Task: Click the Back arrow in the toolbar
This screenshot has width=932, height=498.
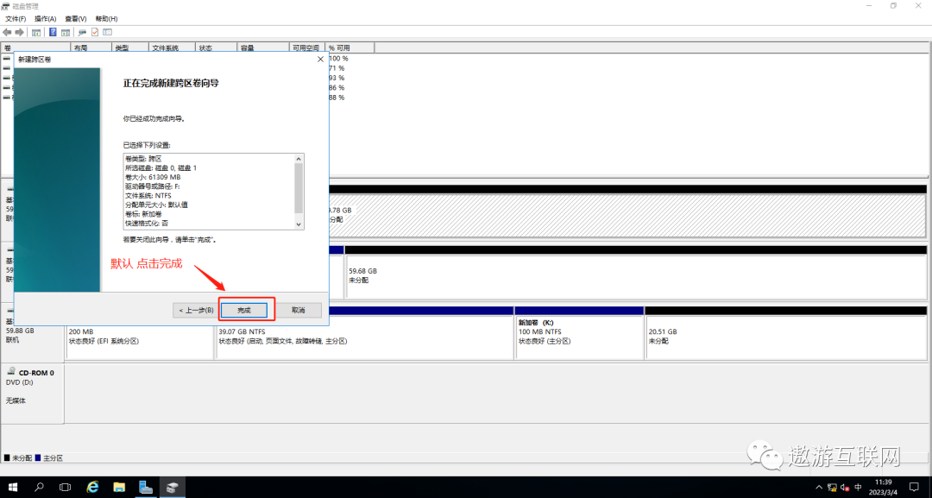Action: point(7,32)
